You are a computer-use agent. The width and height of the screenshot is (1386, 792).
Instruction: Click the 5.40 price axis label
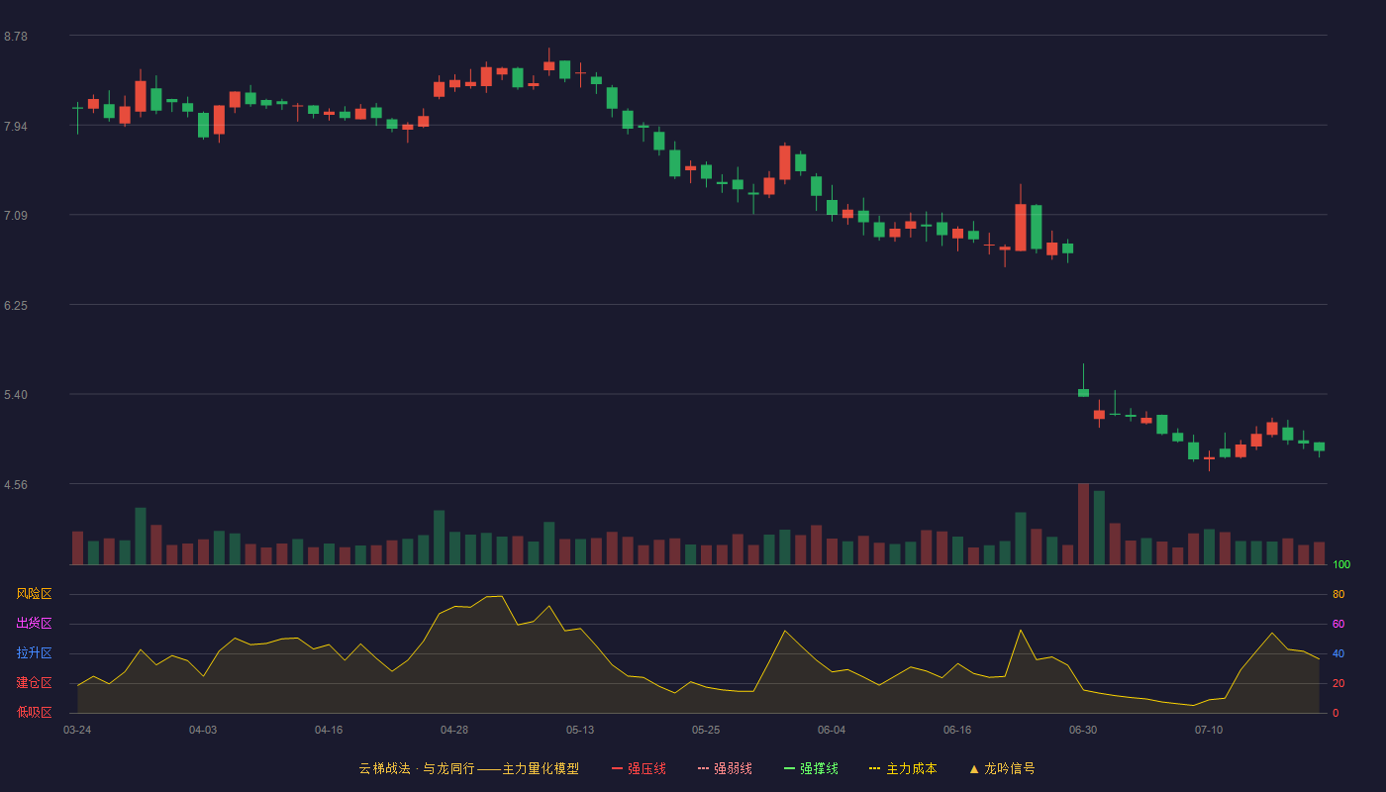tap(16, 395)
